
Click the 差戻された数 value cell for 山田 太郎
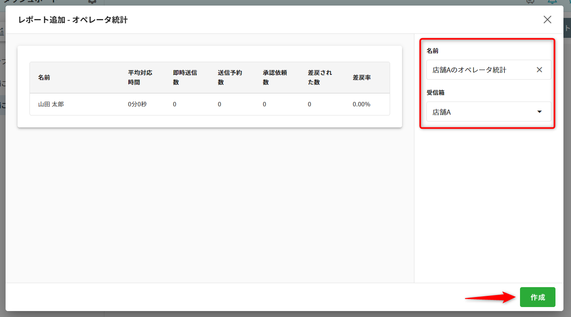click(310, 104)
